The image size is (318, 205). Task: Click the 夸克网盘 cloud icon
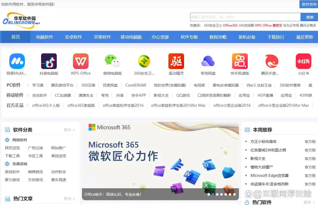pyautogui.click(x=208, y=62)
